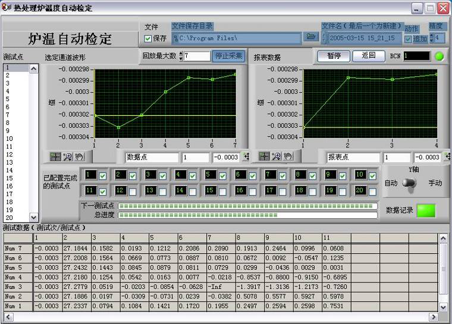Click down arrow of 测试点 list
452x324 pixels.
pos(33,218)
